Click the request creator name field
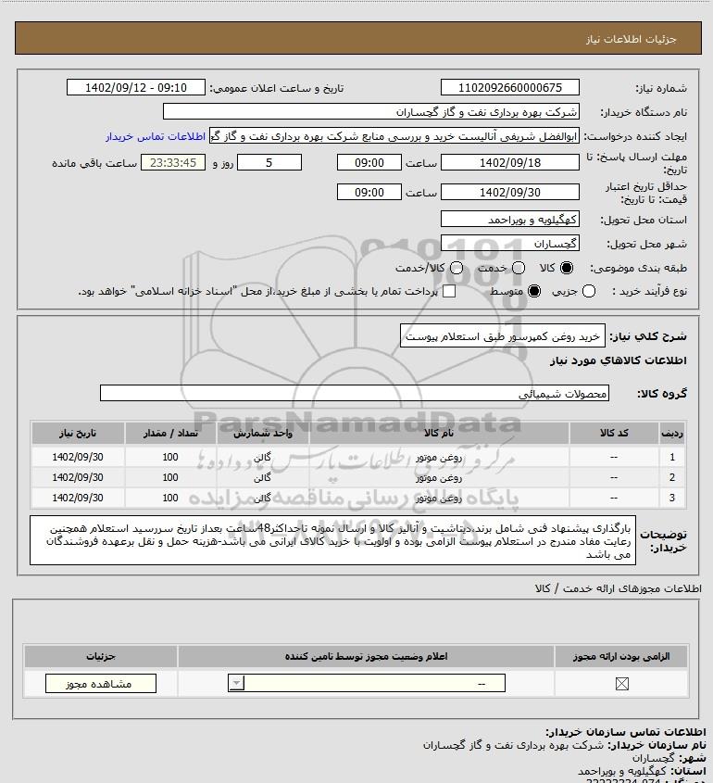 pos(394,136)
